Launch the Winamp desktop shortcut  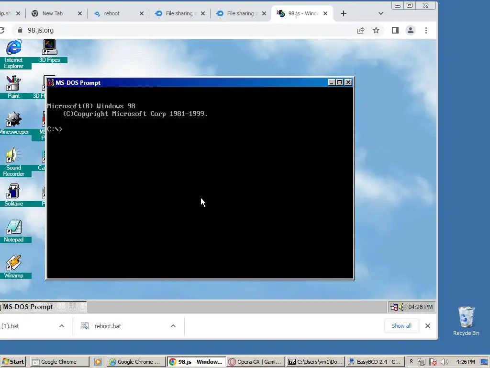click(x=13, y=267)
